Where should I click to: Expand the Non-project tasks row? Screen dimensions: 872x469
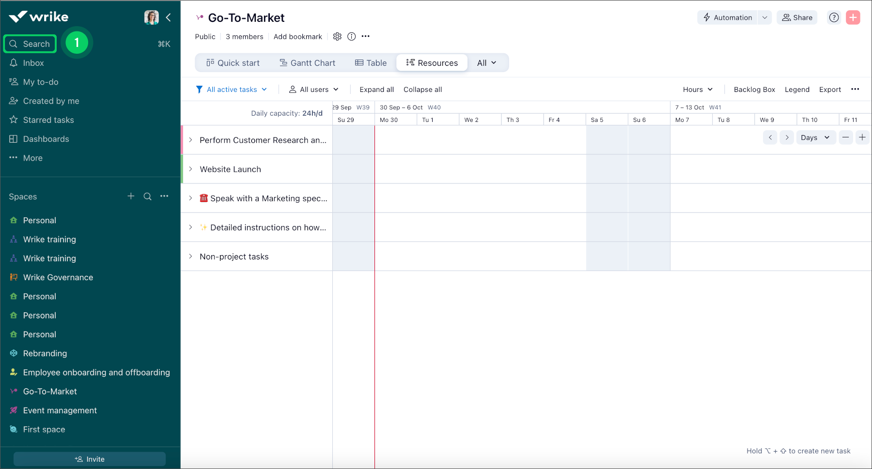click(x=190, y=257)
